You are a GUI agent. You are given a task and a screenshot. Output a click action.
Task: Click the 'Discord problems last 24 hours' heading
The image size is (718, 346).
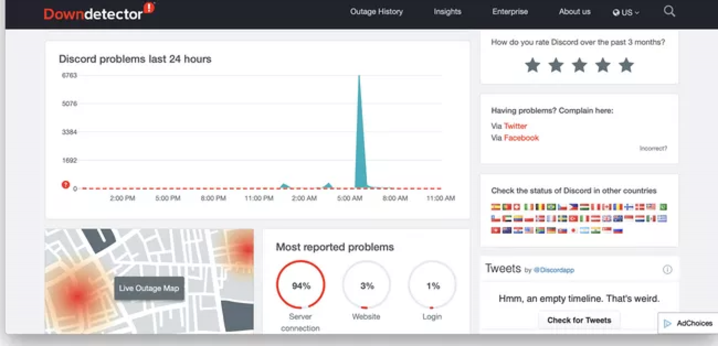[x=135, y=59]
